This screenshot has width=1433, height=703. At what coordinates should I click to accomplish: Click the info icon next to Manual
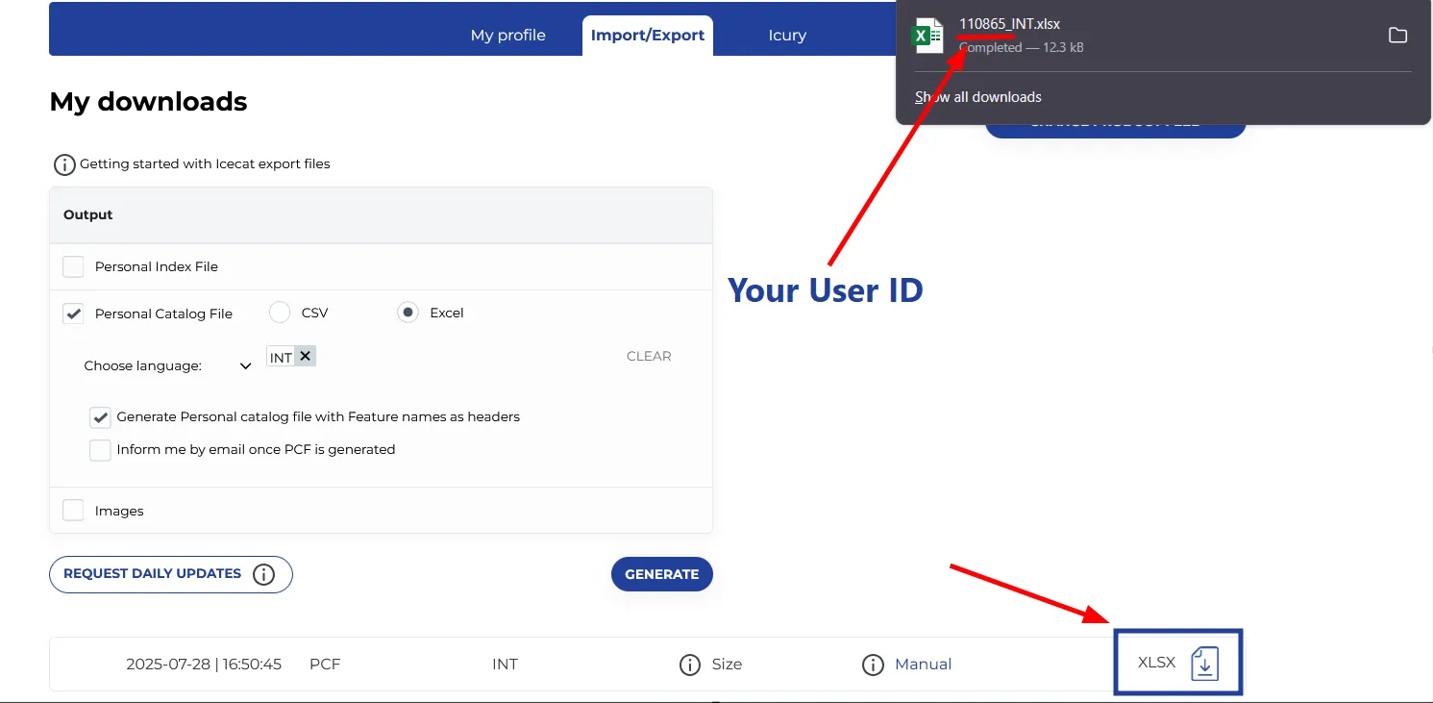873,665
